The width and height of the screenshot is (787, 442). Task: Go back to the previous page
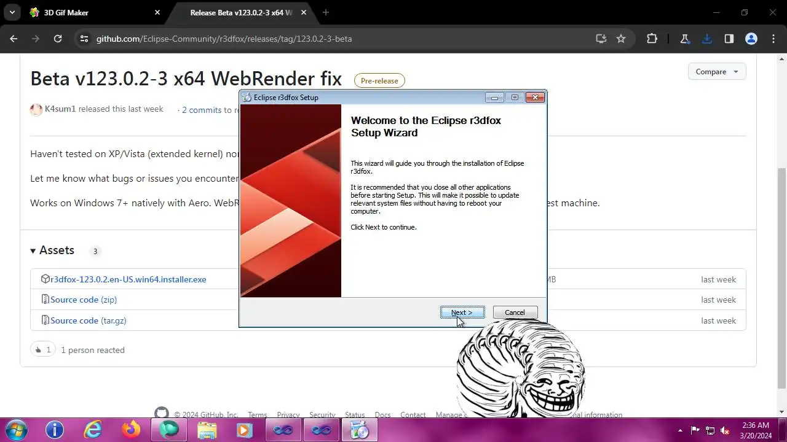[14, 39]
